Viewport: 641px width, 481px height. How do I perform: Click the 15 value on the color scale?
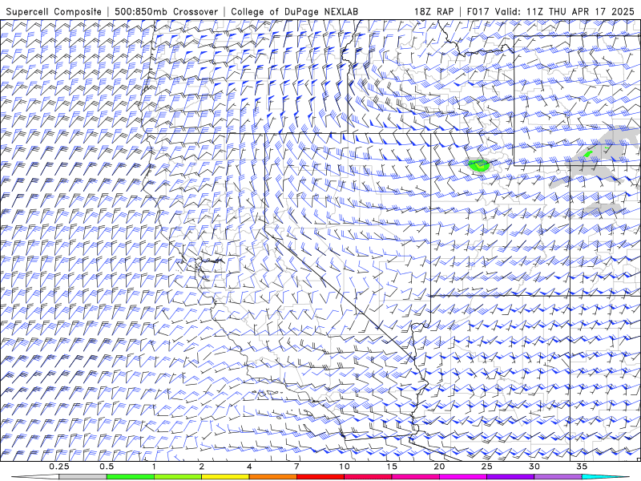click(392, 467)
